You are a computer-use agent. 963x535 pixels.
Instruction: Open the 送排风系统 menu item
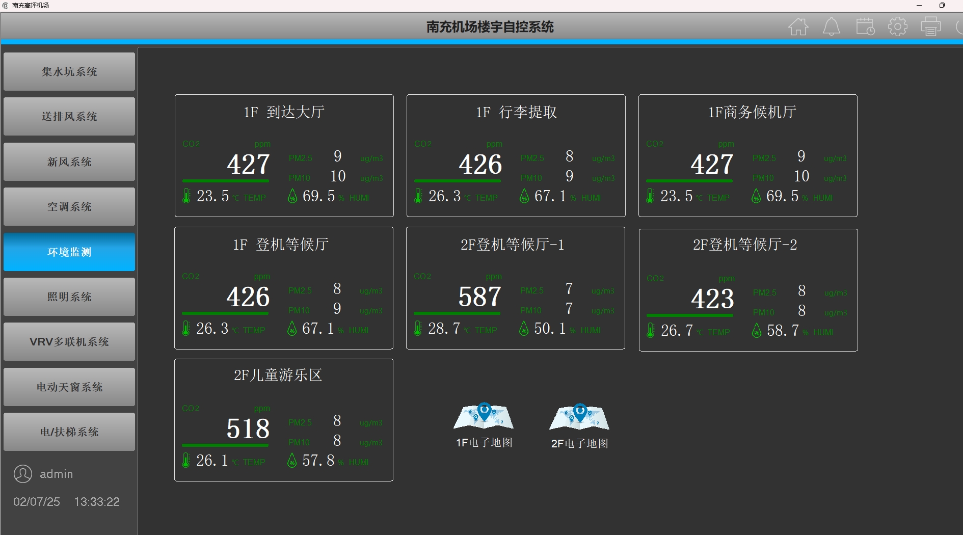click(69, 117)
